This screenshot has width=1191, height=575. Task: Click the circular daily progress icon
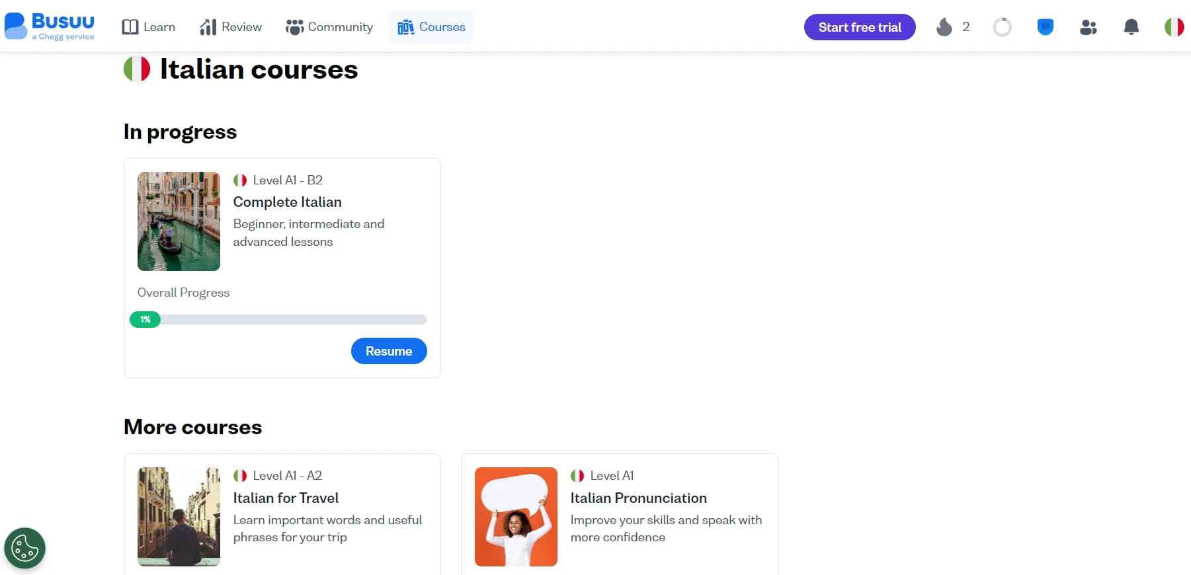[1002, 27]
